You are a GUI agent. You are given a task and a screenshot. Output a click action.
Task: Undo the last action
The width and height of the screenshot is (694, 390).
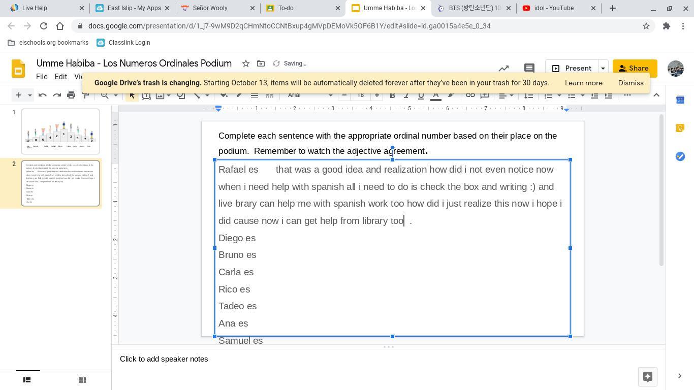click(43, 95)
